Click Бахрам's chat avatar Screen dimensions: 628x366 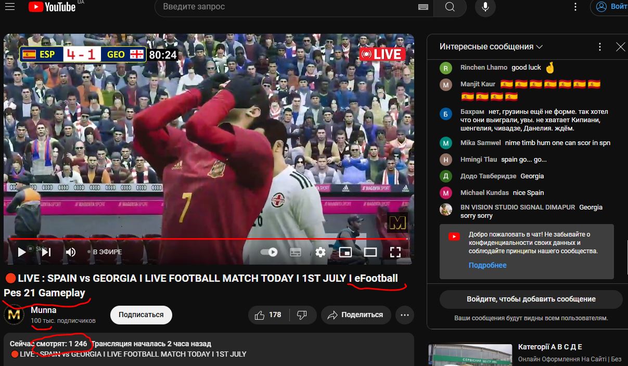click(x=446, y=114)
